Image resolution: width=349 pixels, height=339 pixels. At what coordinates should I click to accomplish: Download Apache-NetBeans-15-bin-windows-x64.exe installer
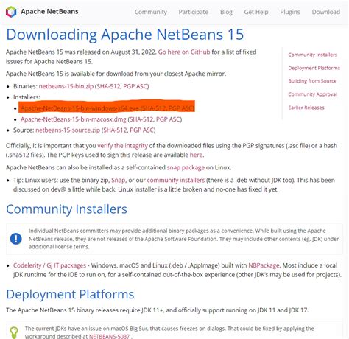(80, 108)
